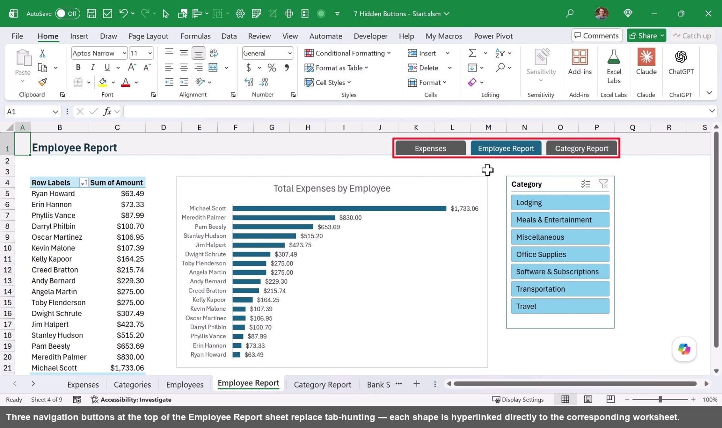The image size is (722, 428).
Task: Open the Row Labels filter dropdown
Action: coord(84,183)
